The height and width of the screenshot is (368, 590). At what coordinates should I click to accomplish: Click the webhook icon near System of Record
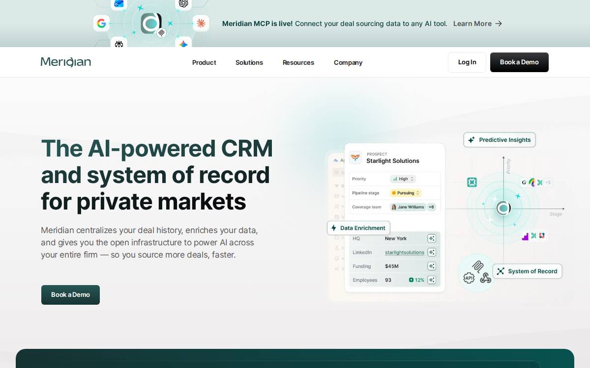point(485,278)
